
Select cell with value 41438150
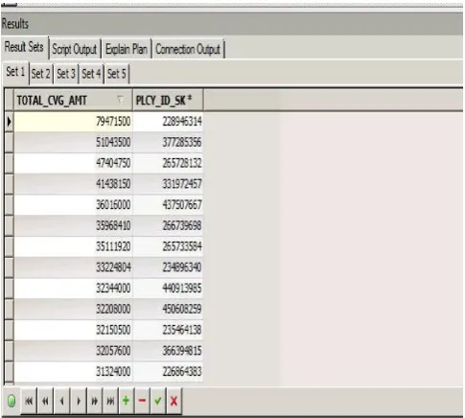pos(73,184)
